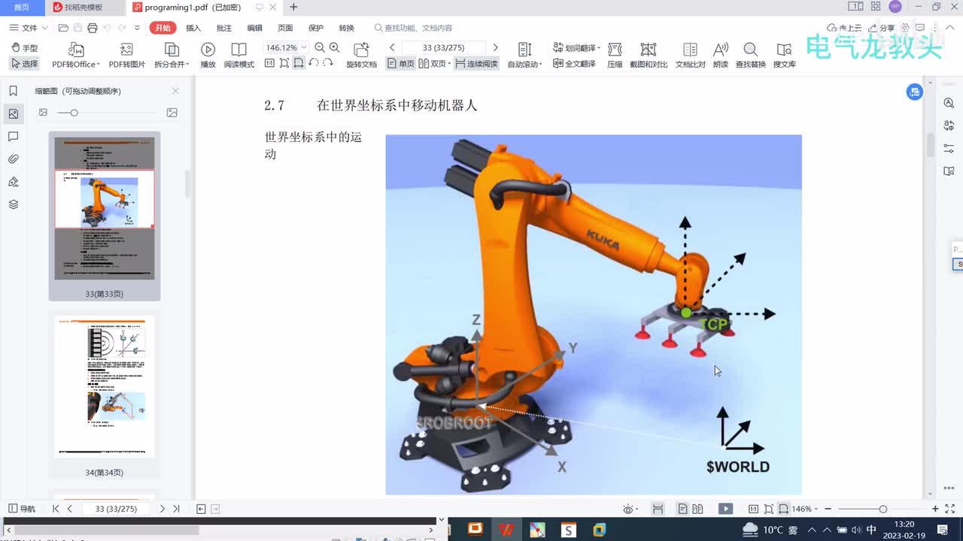Open the 自动滚动 auto-scroll tool

524,56
